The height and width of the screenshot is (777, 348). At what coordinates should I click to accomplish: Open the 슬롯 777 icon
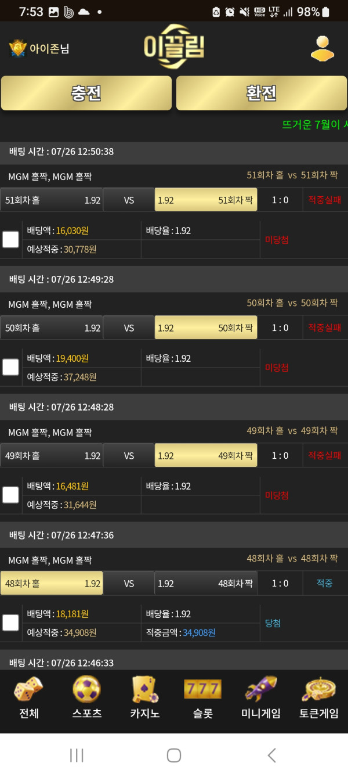pyautogui.click(x=202, y=689)
